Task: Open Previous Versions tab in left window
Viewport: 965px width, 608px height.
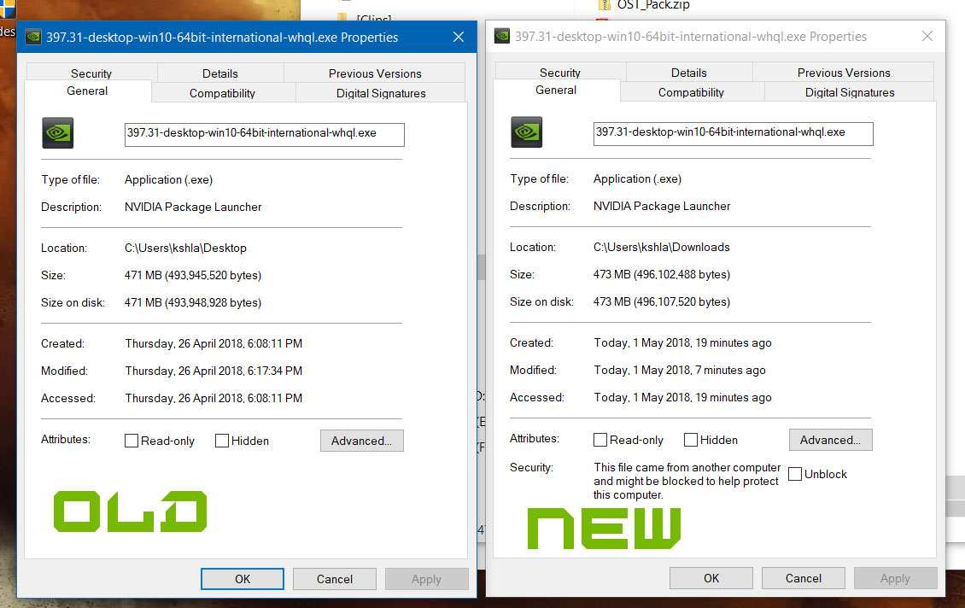Action: [375, 73]
